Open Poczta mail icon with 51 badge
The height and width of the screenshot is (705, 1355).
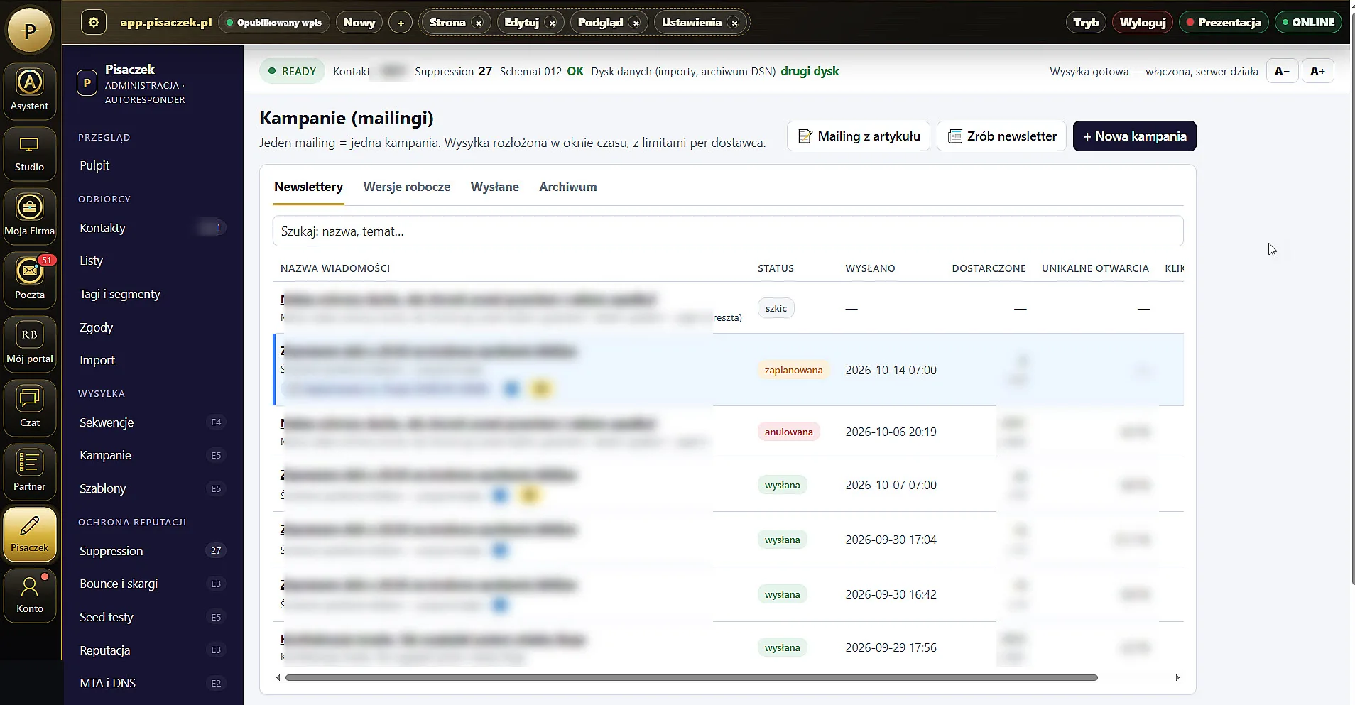30,280
